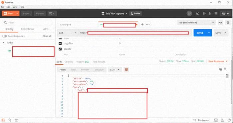Click Clear all history

click(x=47, y=36)
